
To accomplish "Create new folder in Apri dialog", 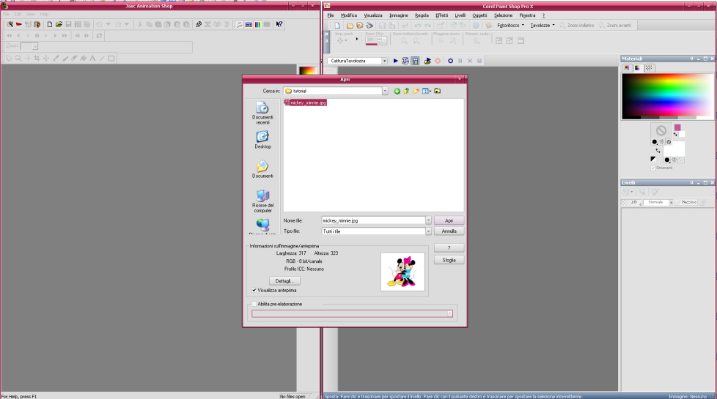I will coord(416,92).
